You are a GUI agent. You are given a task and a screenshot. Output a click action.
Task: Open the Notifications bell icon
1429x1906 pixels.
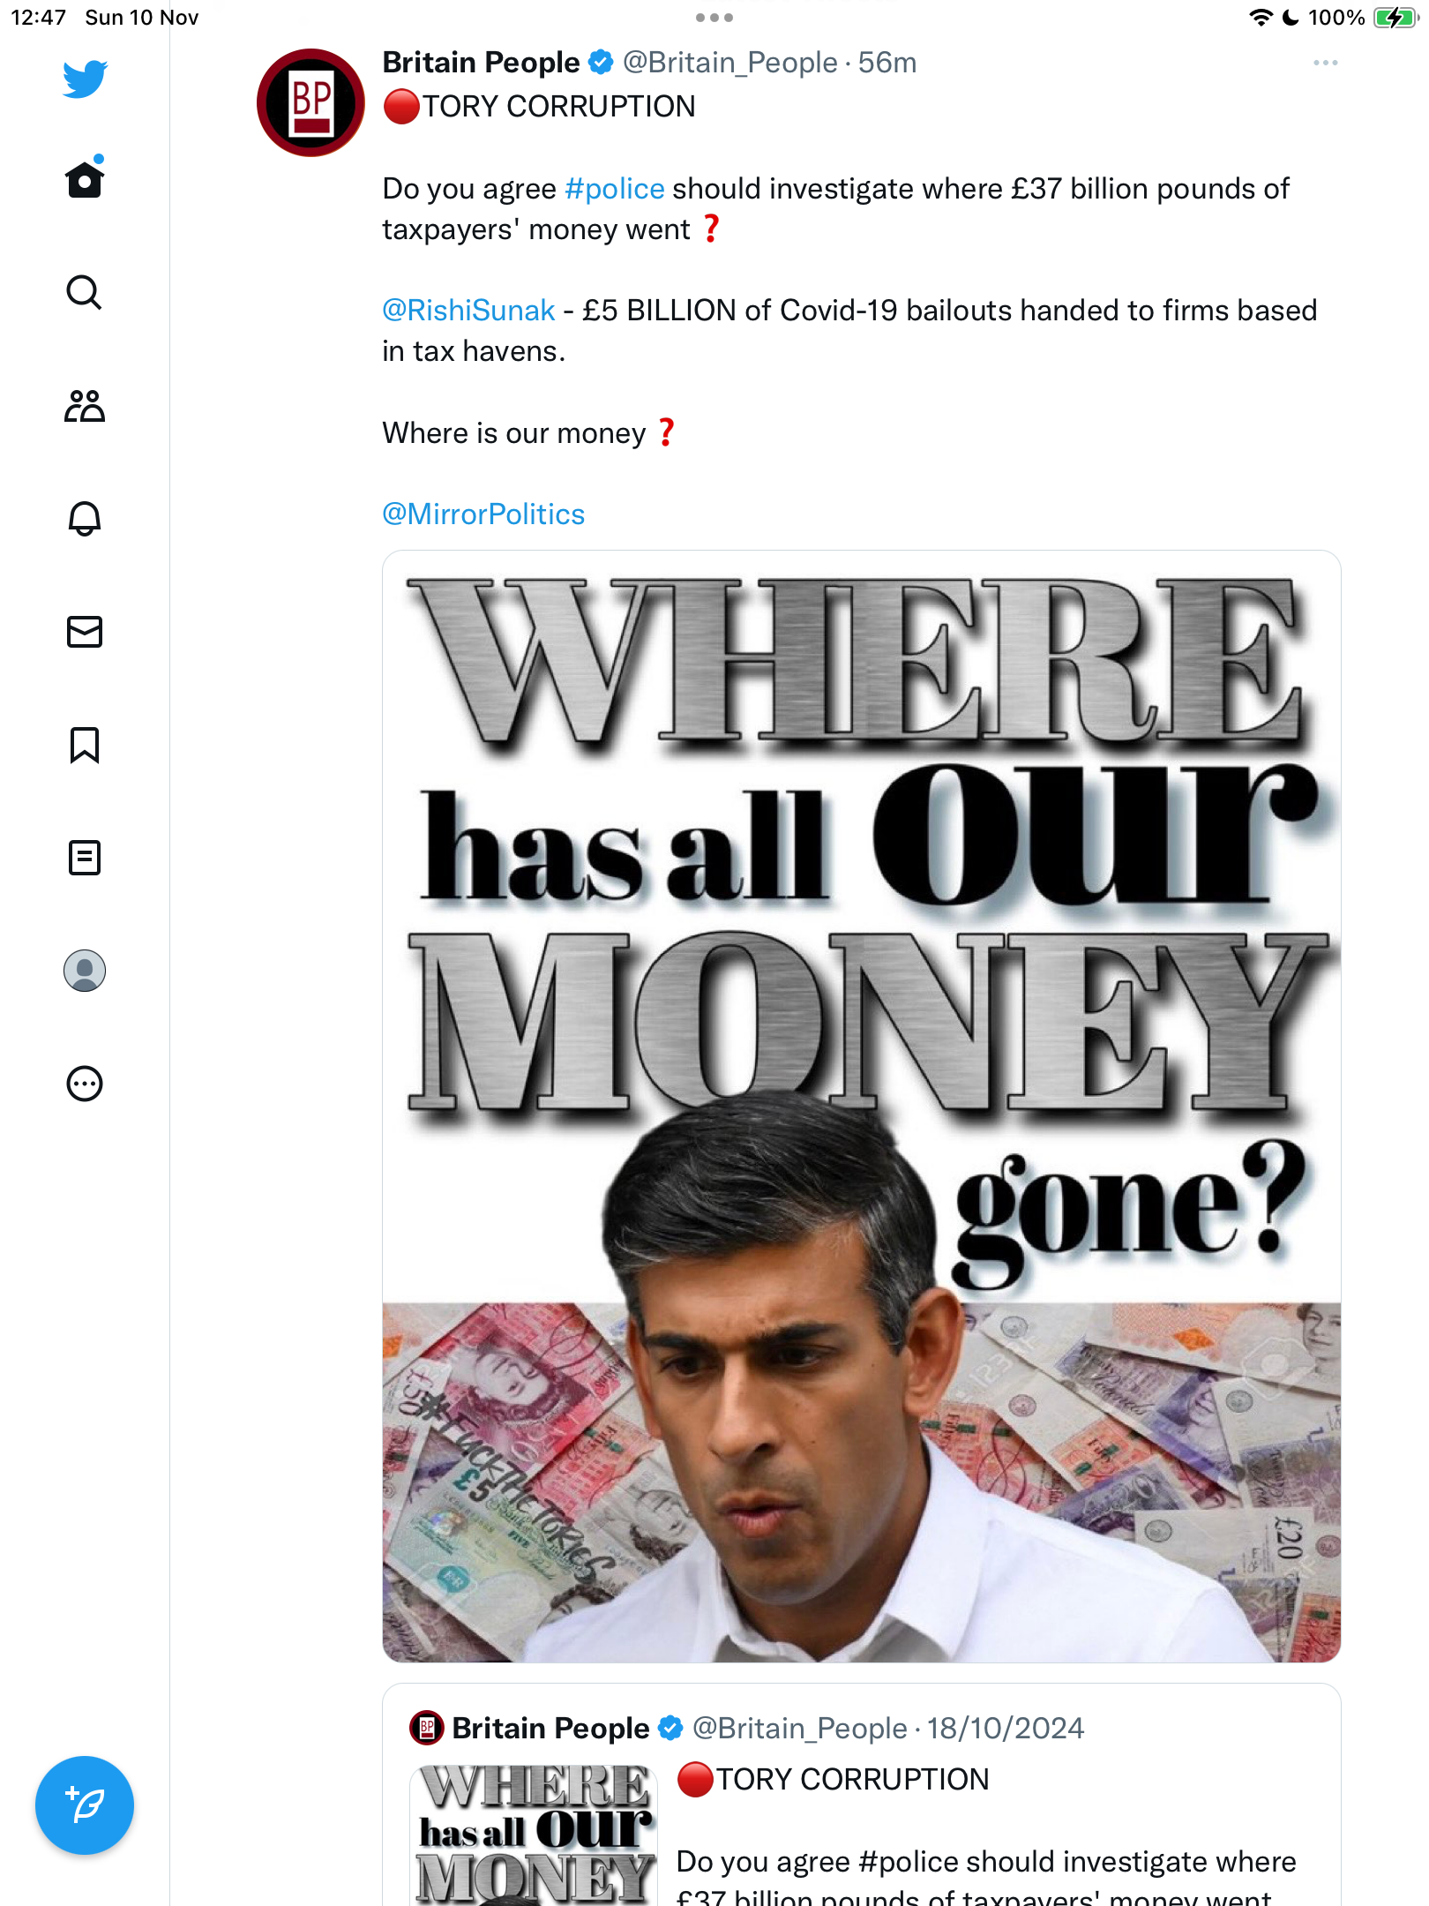coord(85,519)
